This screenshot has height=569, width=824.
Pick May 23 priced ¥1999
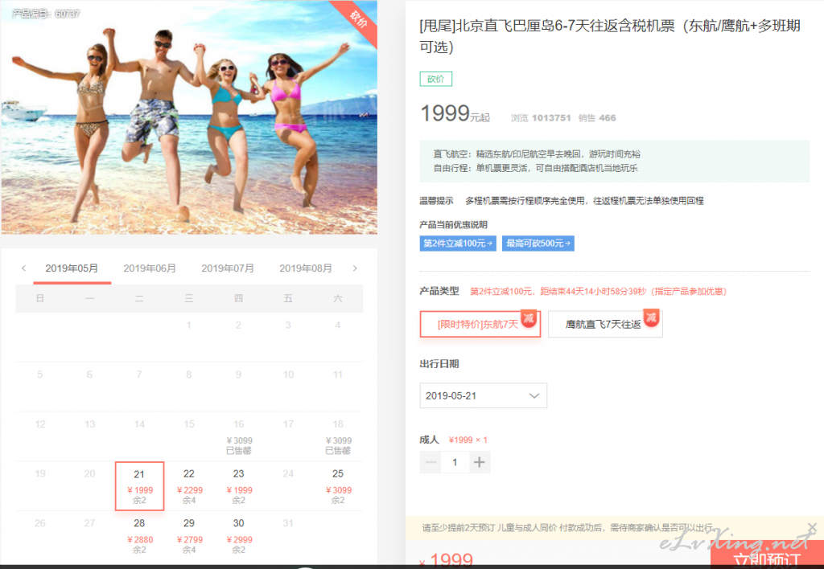(239, 486)
